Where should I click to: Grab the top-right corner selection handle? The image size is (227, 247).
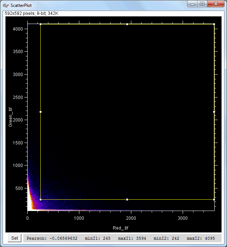click(x=214, y=24)
